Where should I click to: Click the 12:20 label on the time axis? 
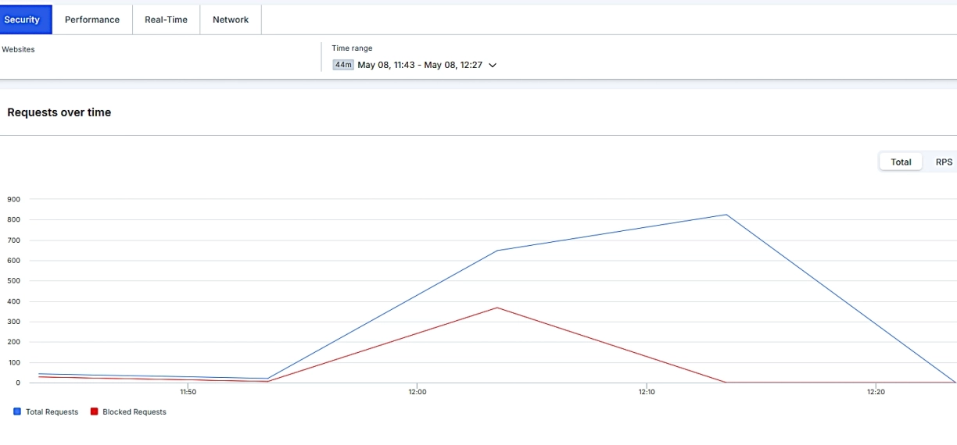(876, 392)
